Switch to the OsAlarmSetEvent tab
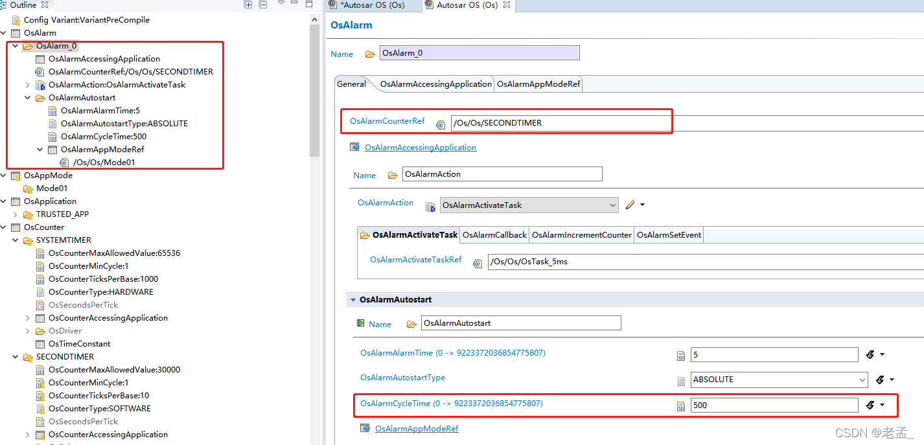 (x=669, y=234)
